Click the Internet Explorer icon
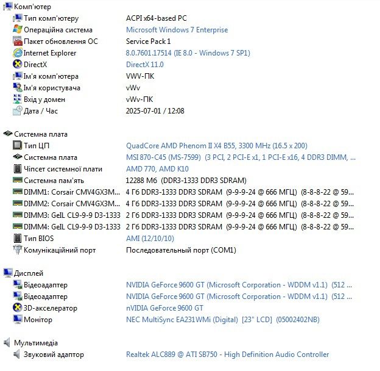The height and width of the screenshot is (371, 380). [18, 53]
